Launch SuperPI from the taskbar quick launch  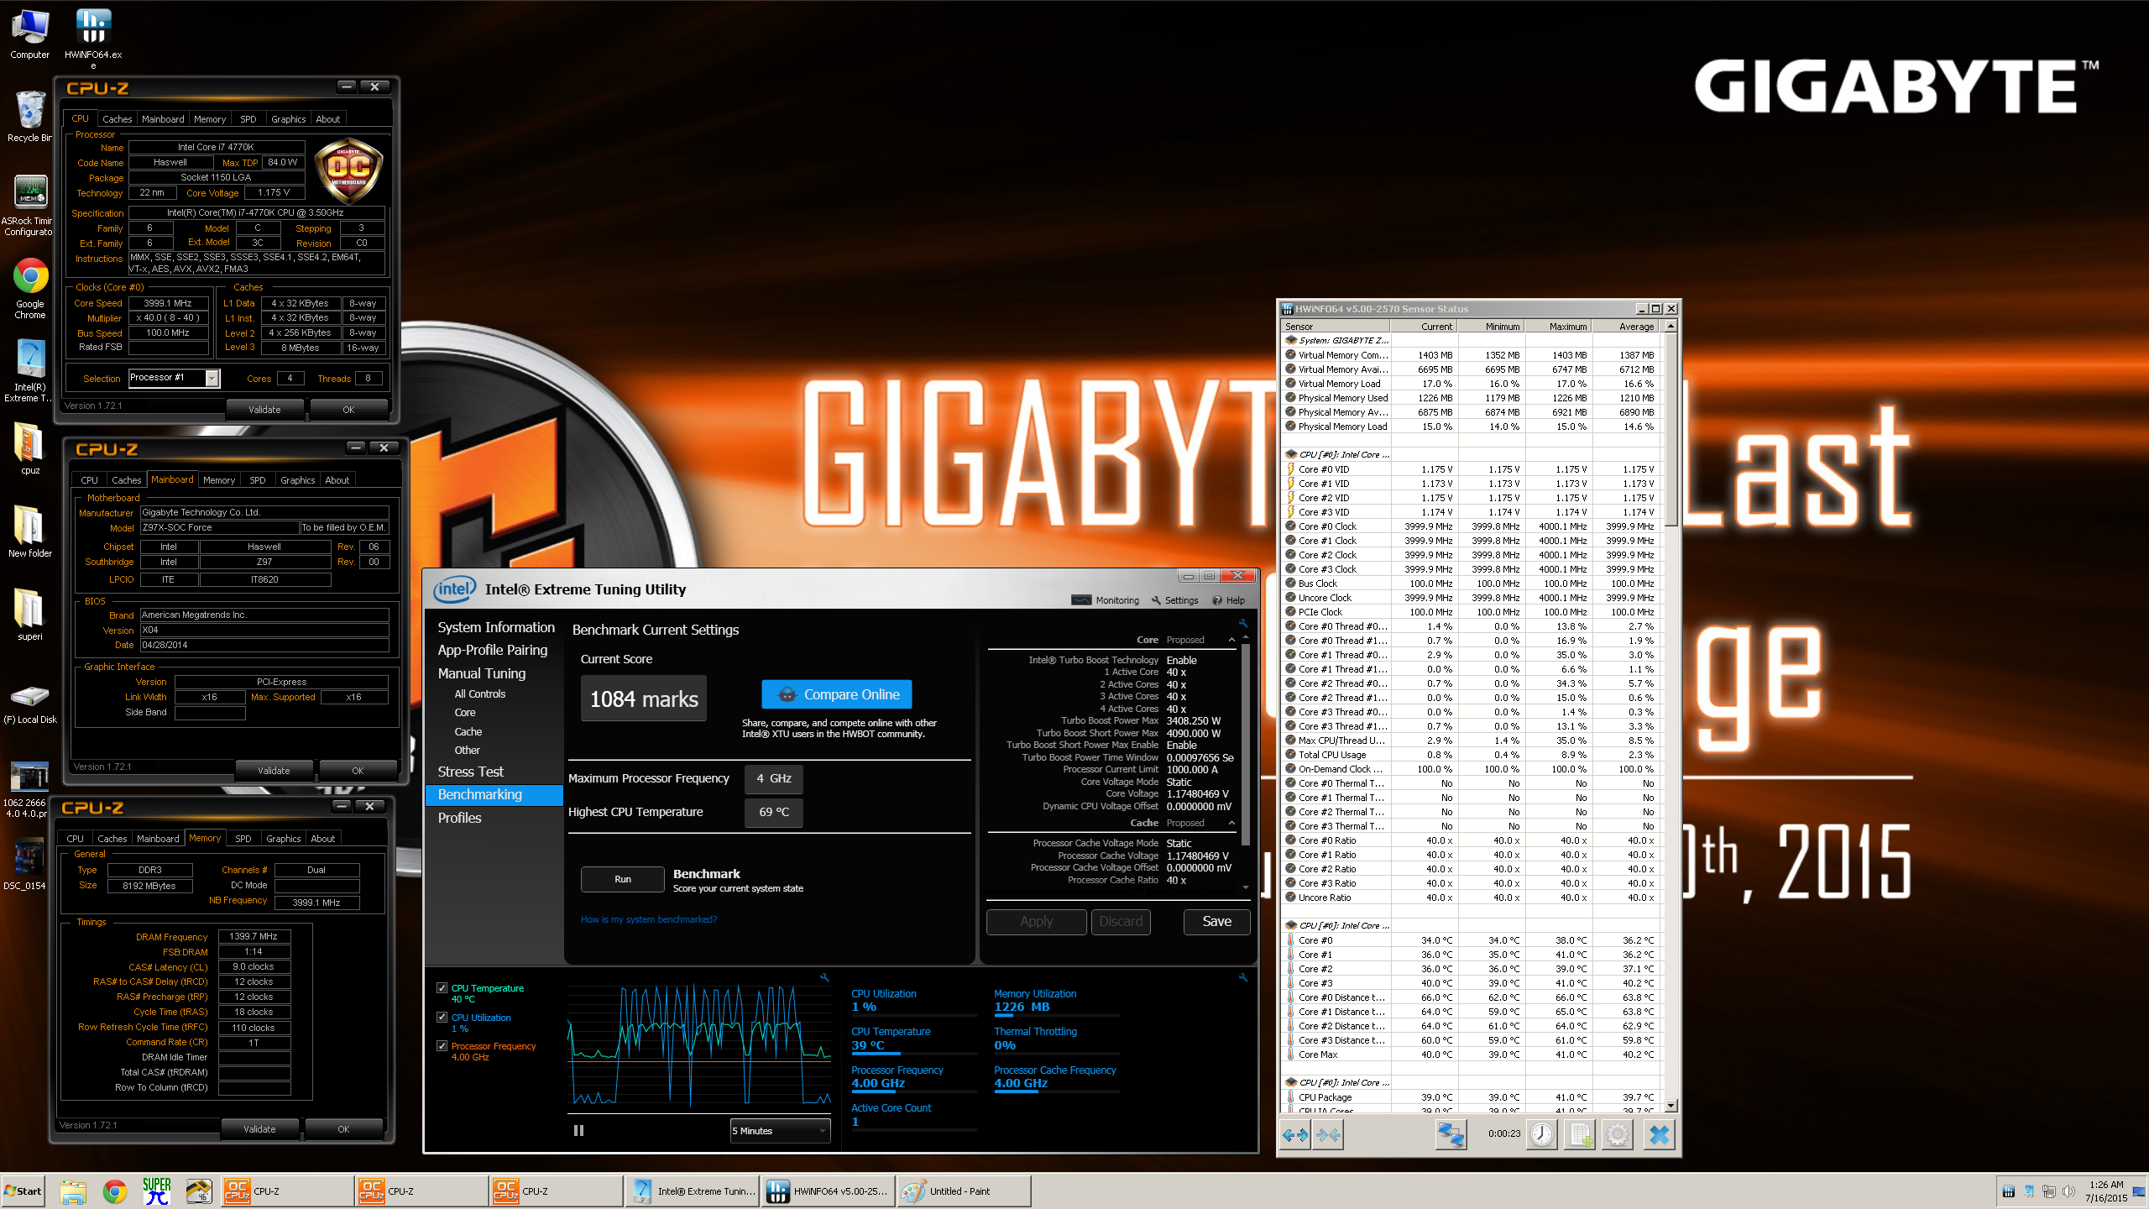157,1191
